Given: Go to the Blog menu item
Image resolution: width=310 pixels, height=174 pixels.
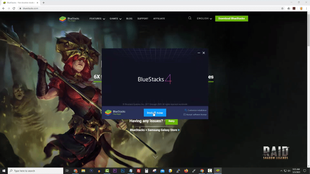Looking at the screenshot, I should (x=129, y=19).
